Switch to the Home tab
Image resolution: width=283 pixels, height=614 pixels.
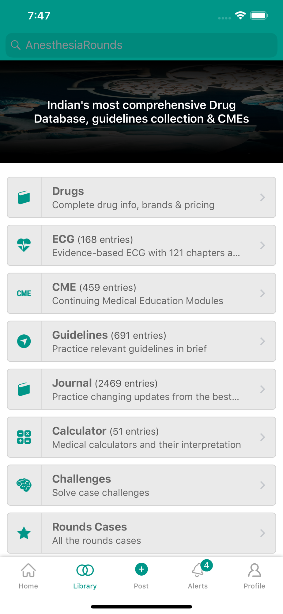coord(28,576)
